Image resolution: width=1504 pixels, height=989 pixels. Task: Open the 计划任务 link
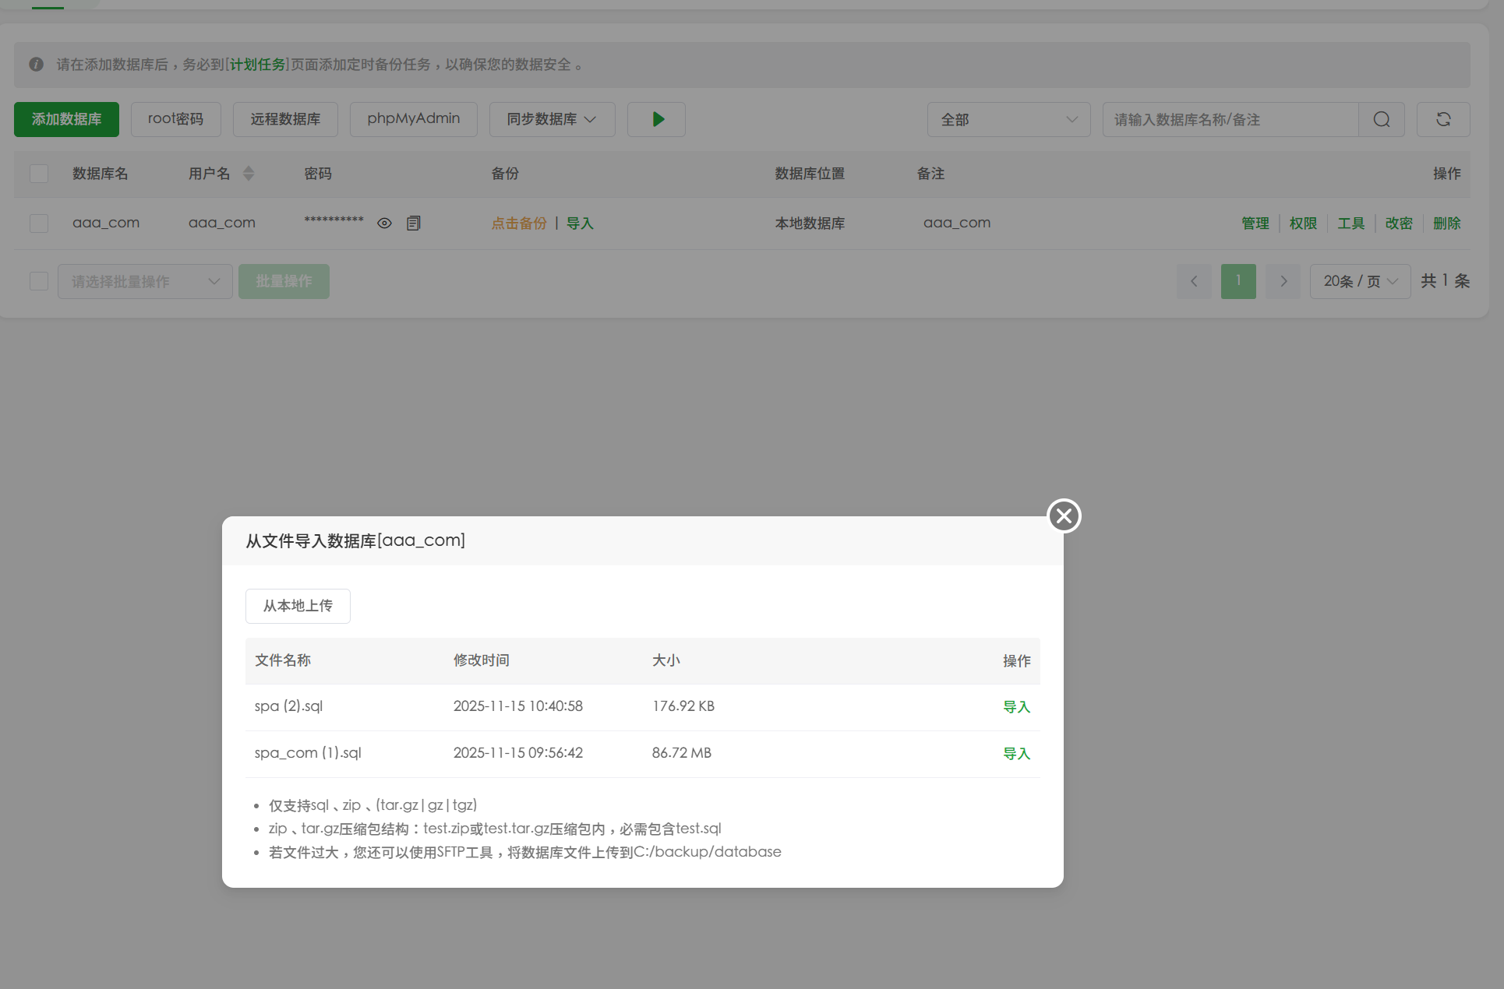pyautogui.click(x=257, y=65)
